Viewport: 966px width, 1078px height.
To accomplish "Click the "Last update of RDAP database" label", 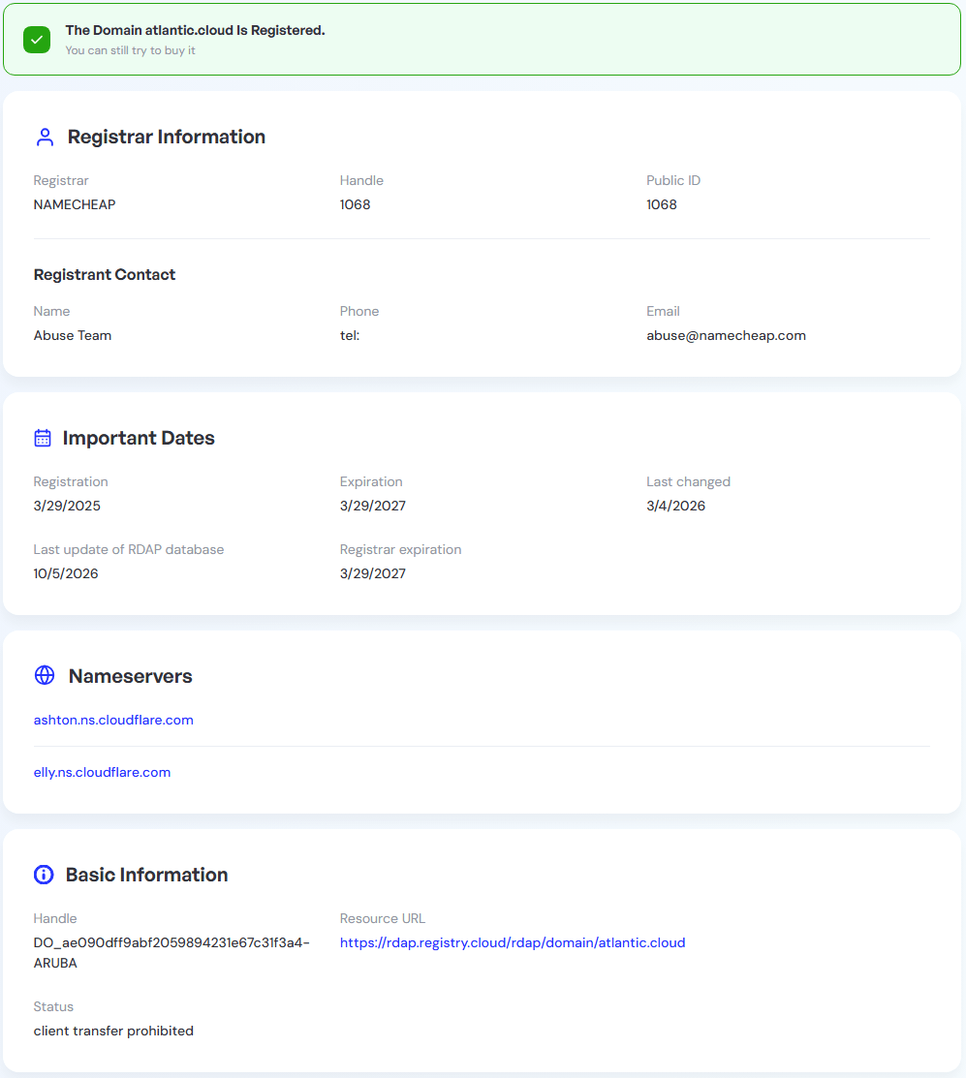I will (129, 549).
